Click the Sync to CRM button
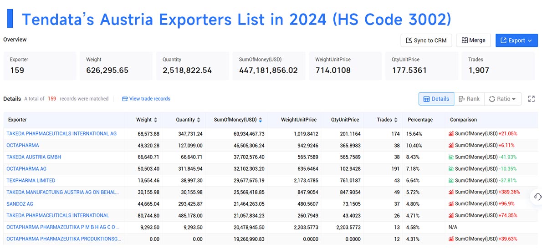The height and width of the screenshot is (249, 542). point(426,41)
